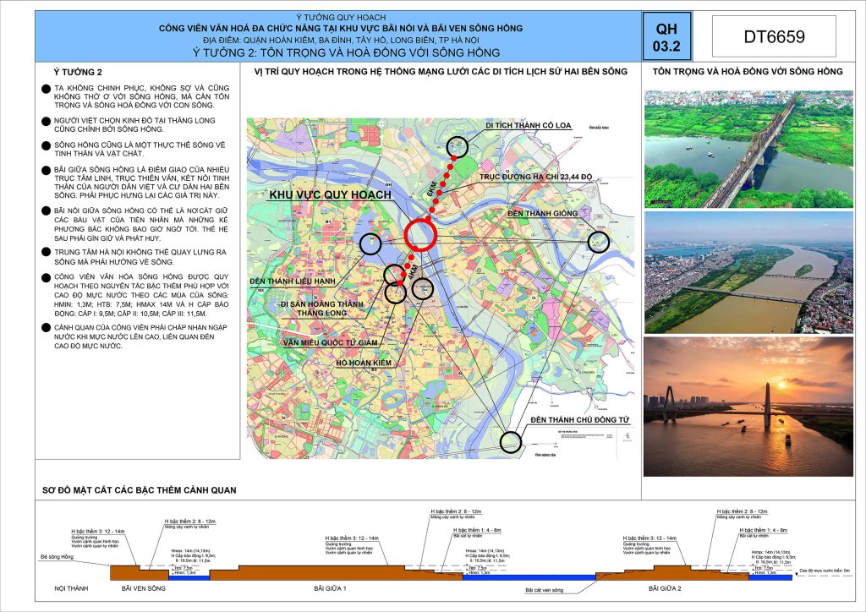Open the top photo of the steel bridge
Screen dimensions: 866x612
(x=748, y=150)
